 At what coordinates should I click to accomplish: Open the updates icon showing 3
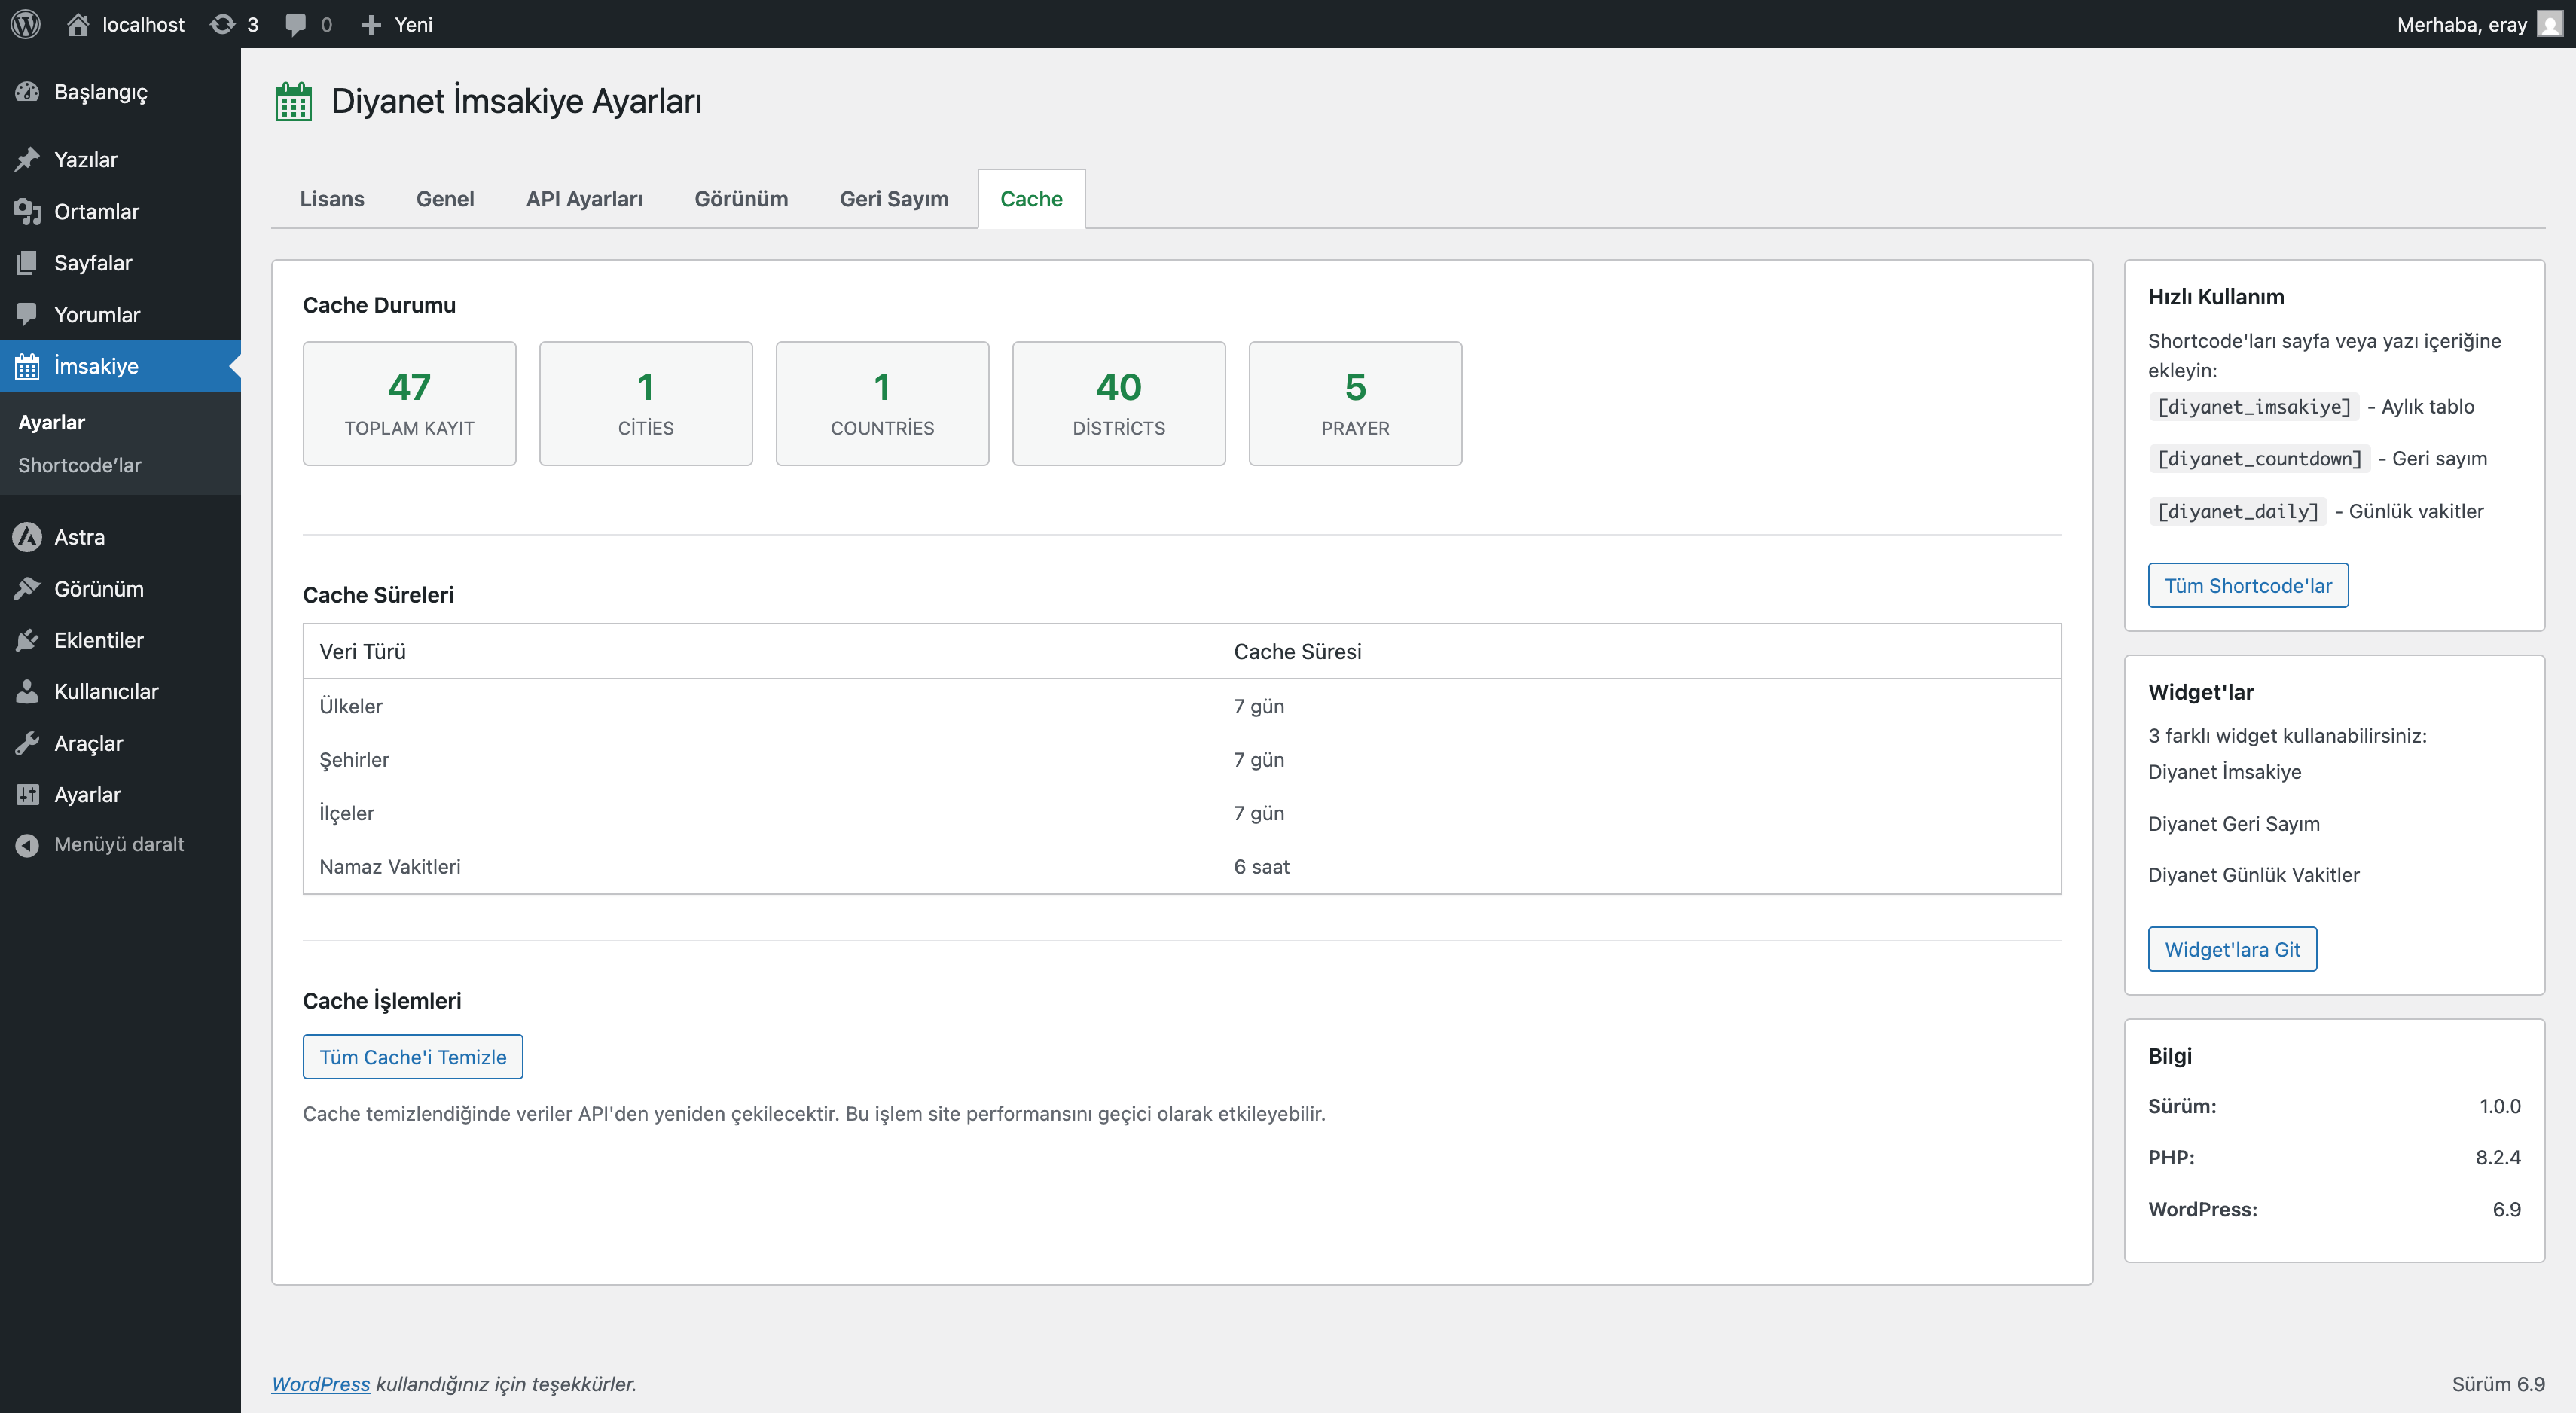pos(222,24)
